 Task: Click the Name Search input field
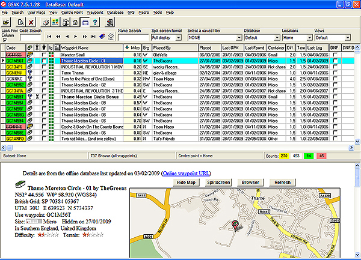(133, 38)
